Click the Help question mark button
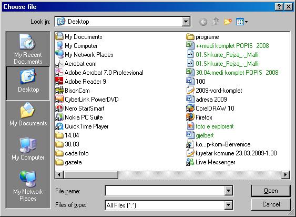This screenshot has height=217, width=296. [279, 7]
